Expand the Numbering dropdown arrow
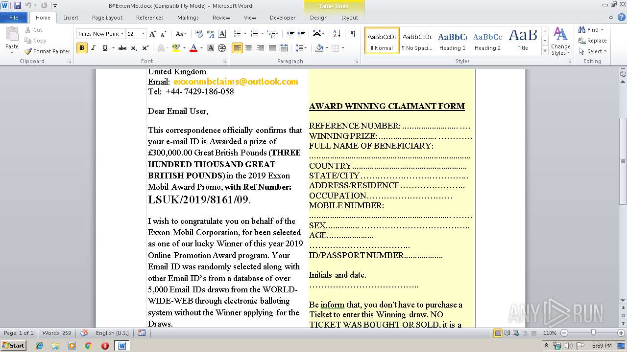627x352 pixels. tap(262, 34)
